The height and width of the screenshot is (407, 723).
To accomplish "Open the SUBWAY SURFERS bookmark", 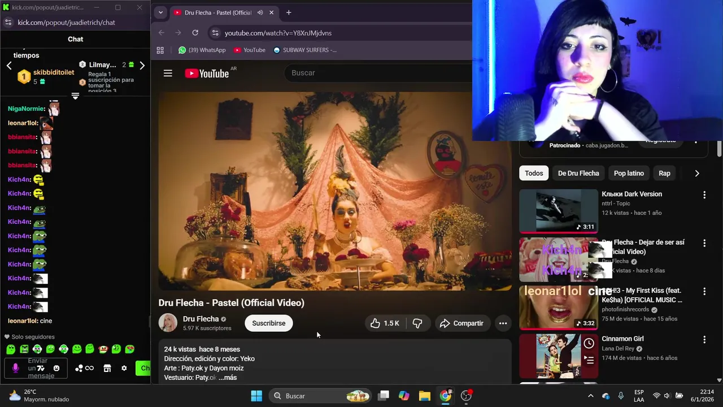I will click(x=304, y=50).
